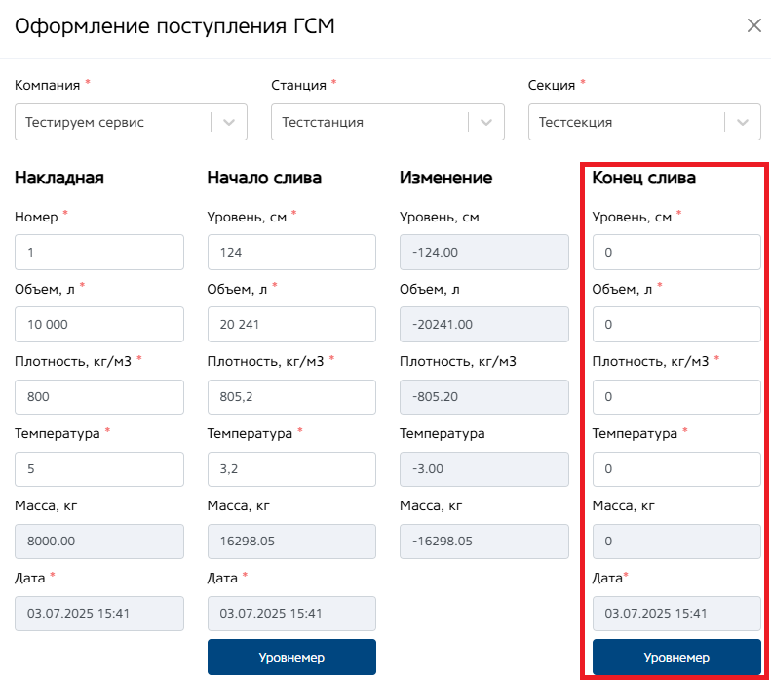Click the Накладная Дата field
The height and width of the screenshot is (682, 771).
pyautogui.click(x=99, y=614)
